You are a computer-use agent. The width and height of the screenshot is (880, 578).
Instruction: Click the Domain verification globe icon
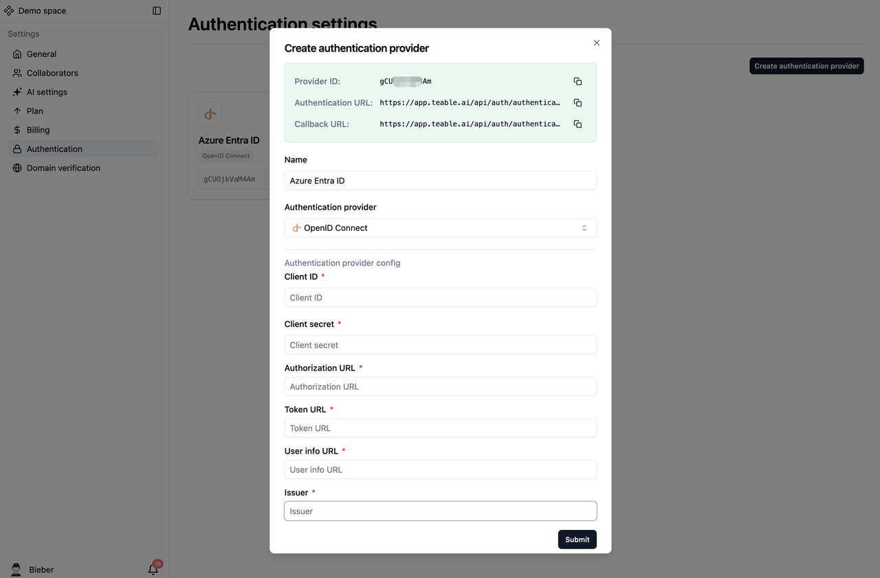click(17, 168)
